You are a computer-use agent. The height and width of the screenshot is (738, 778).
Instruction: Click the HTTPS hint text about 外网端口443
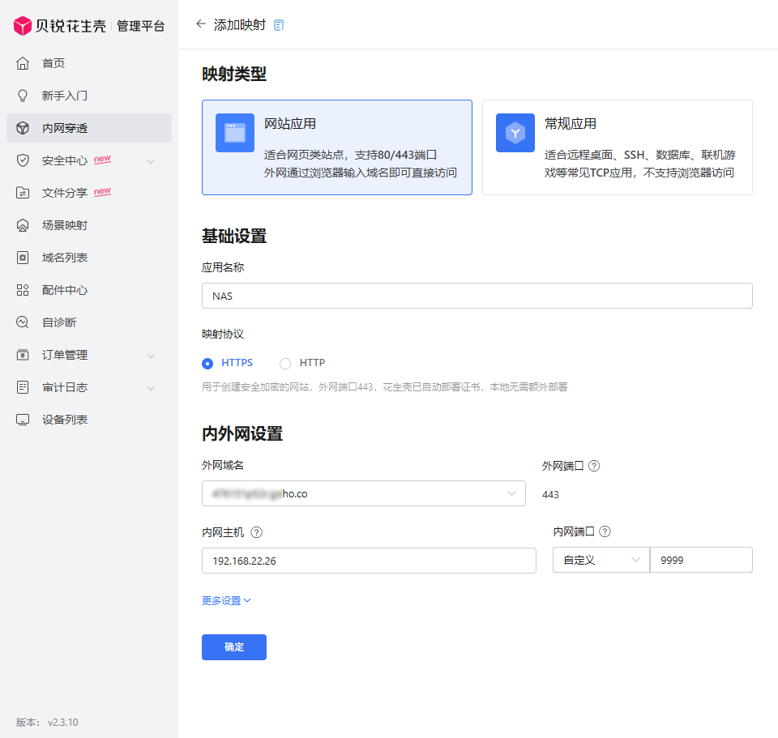[384, 387]
